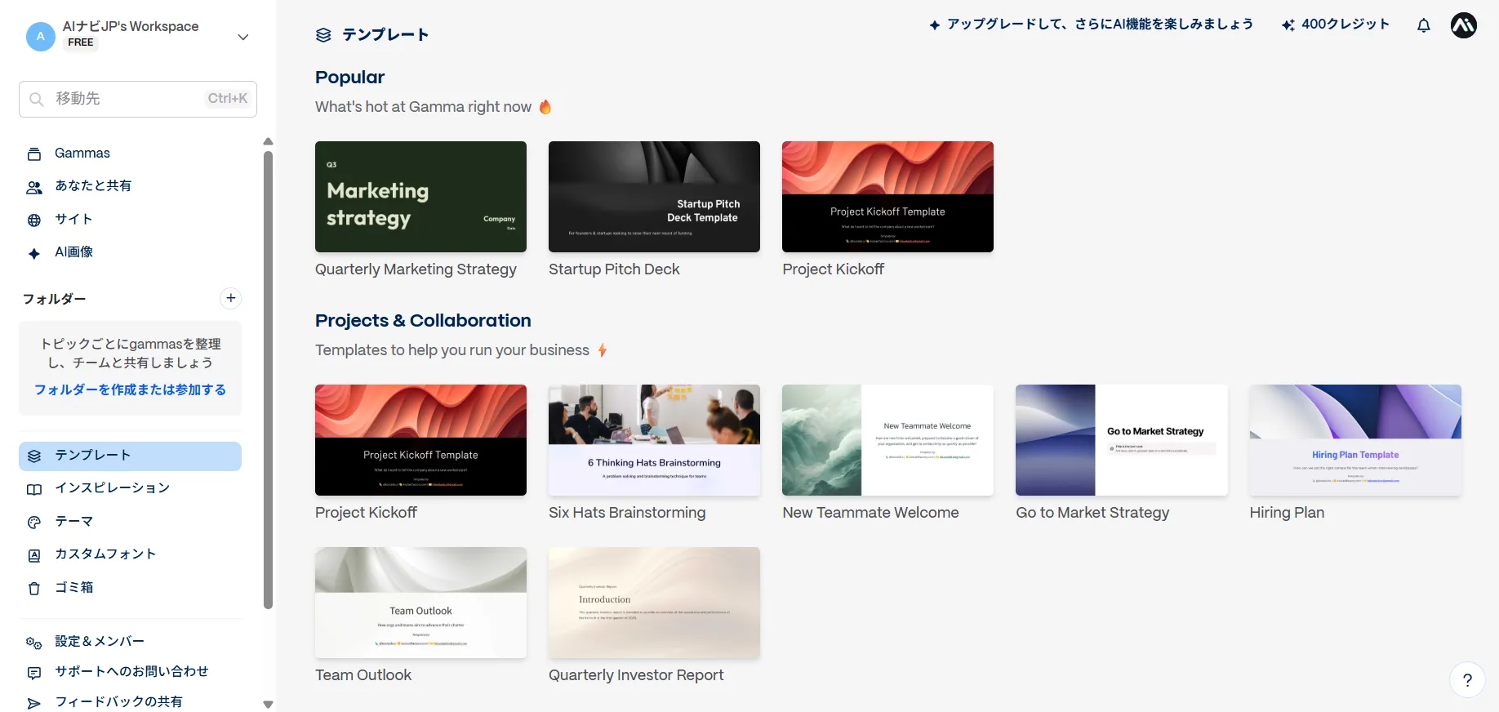Open Hiring Plan template thumbnail

pos(1355,440)
